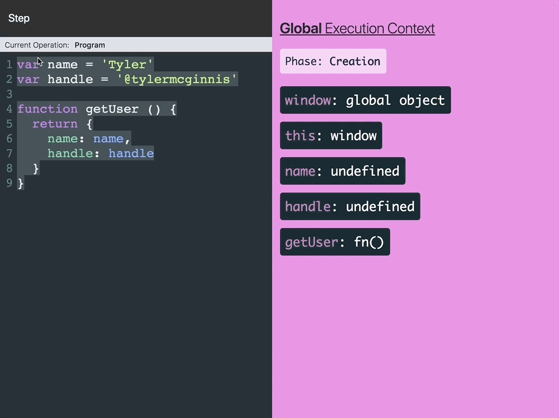
Task: Click line number 1 in the gutter
Action: [x=9, y=65]
